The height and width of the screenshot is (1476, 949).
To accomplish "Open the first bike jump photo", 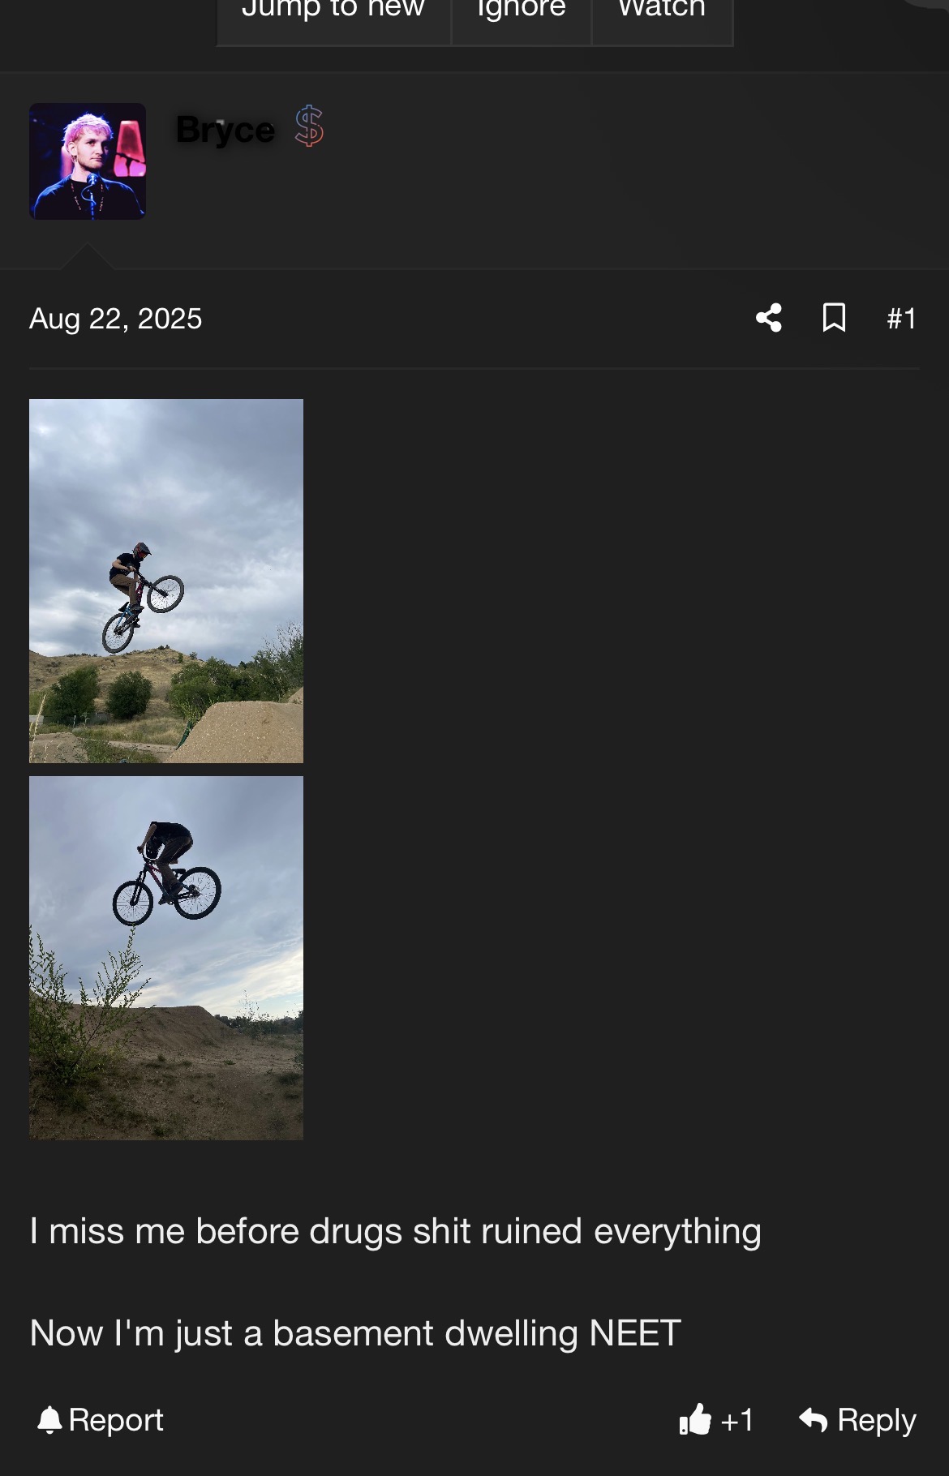I will (x=166, y=581).
